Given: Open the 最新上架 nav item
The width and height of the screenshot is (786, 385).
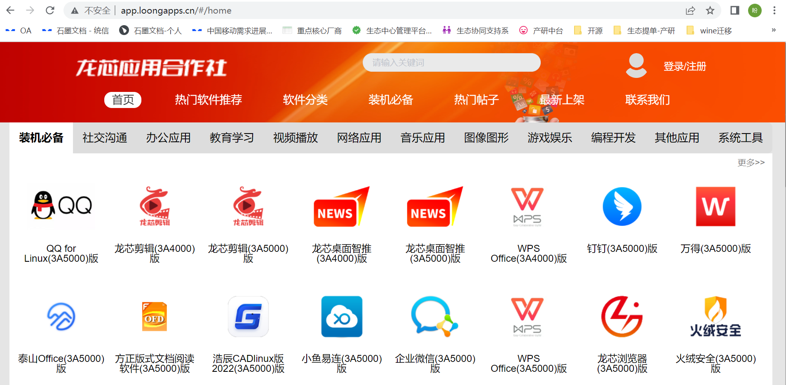Looking at the screenshot, I should (562, 100).
